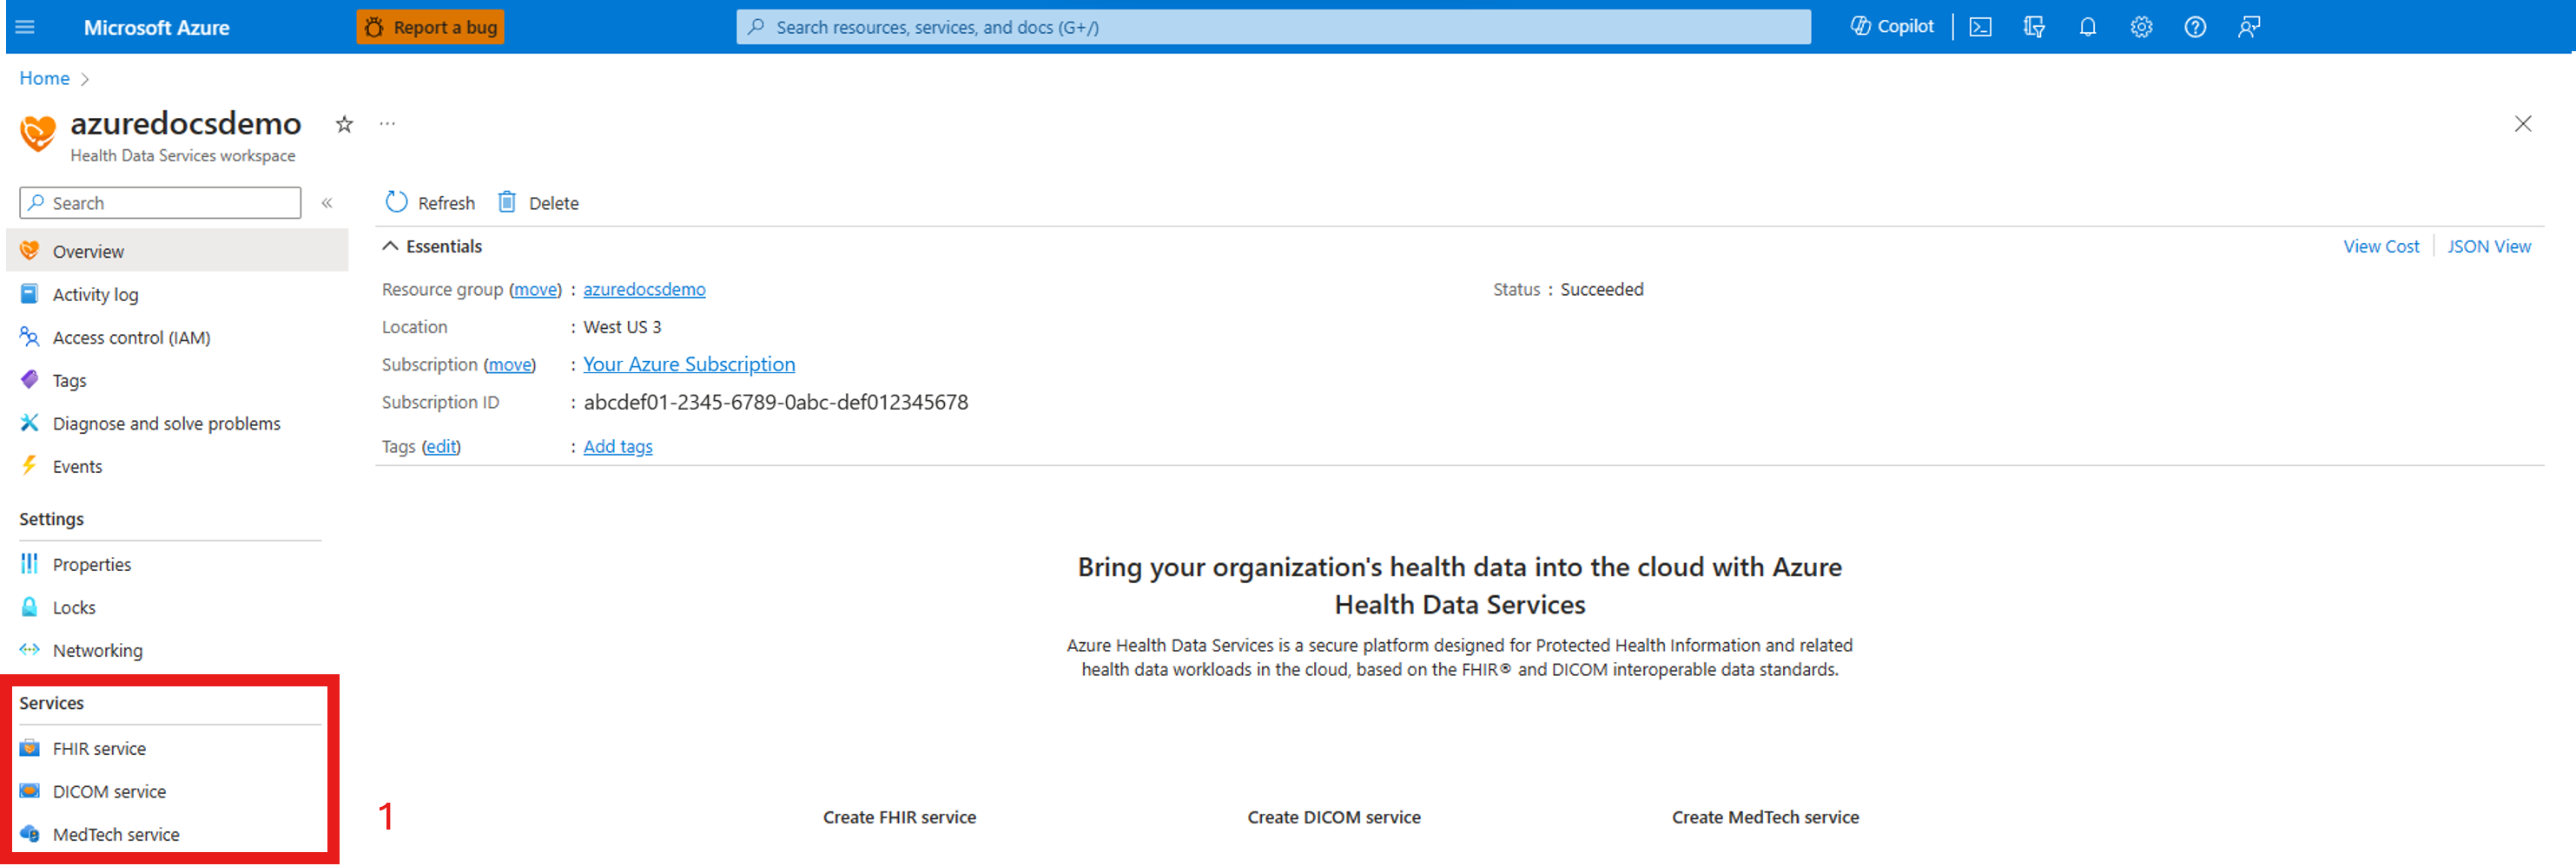Click the purple Tags icon
The height and width of the screenshot is (866, 2576).
pyautogui.click(x=30, y=379)
